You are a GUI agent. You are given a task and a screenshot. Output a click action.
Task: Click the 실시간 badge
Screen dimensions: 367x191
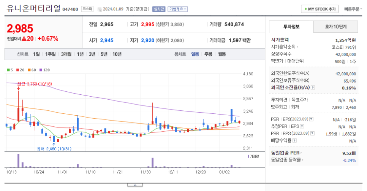pyautogui.click(x=159, y=9)
